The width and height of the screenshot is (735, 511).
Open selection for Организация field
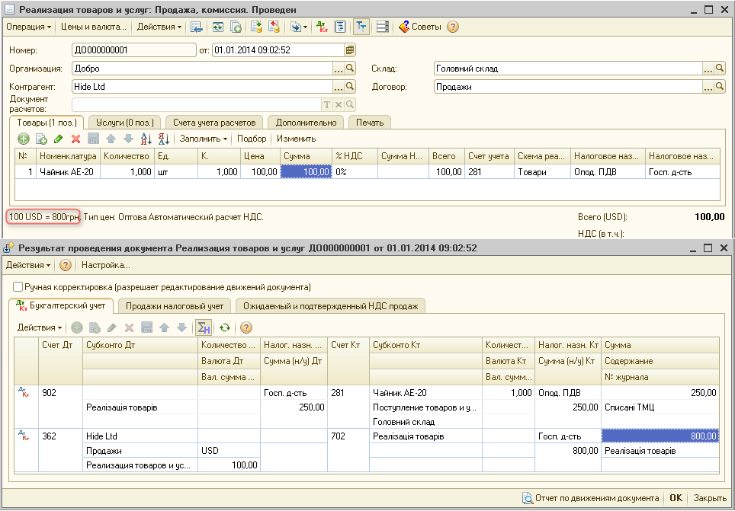338,69
